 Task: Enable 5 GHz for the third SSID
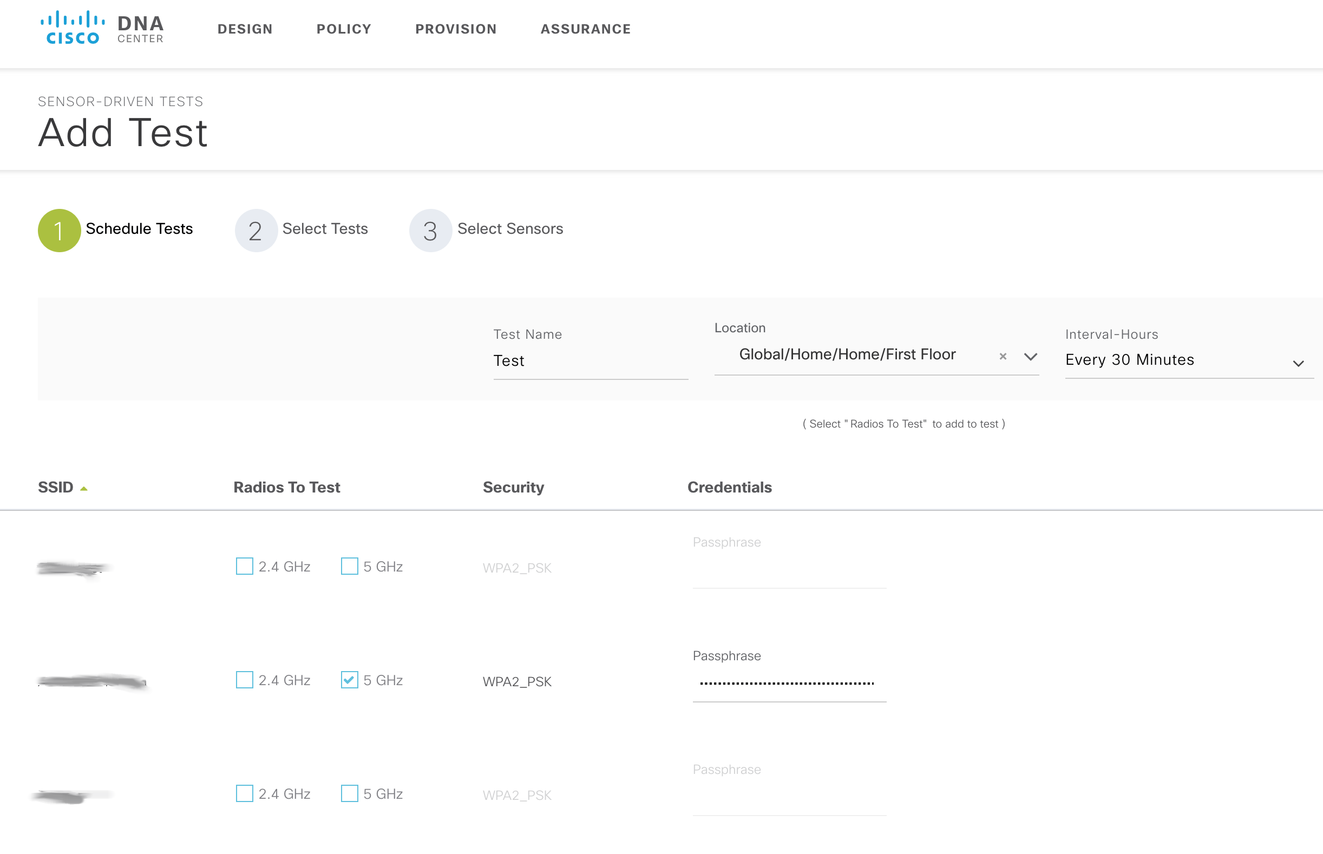(x=350, y=793)
